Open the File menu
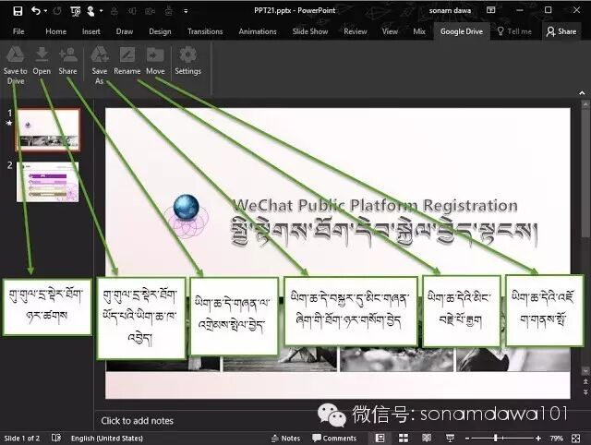 18,31
